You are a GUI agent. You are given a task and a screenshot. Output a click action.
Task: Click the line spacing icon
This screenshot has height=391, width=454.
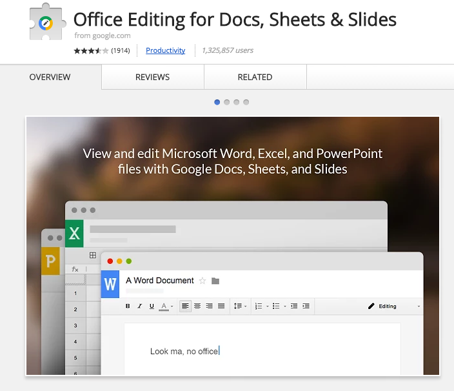(238, 306)
